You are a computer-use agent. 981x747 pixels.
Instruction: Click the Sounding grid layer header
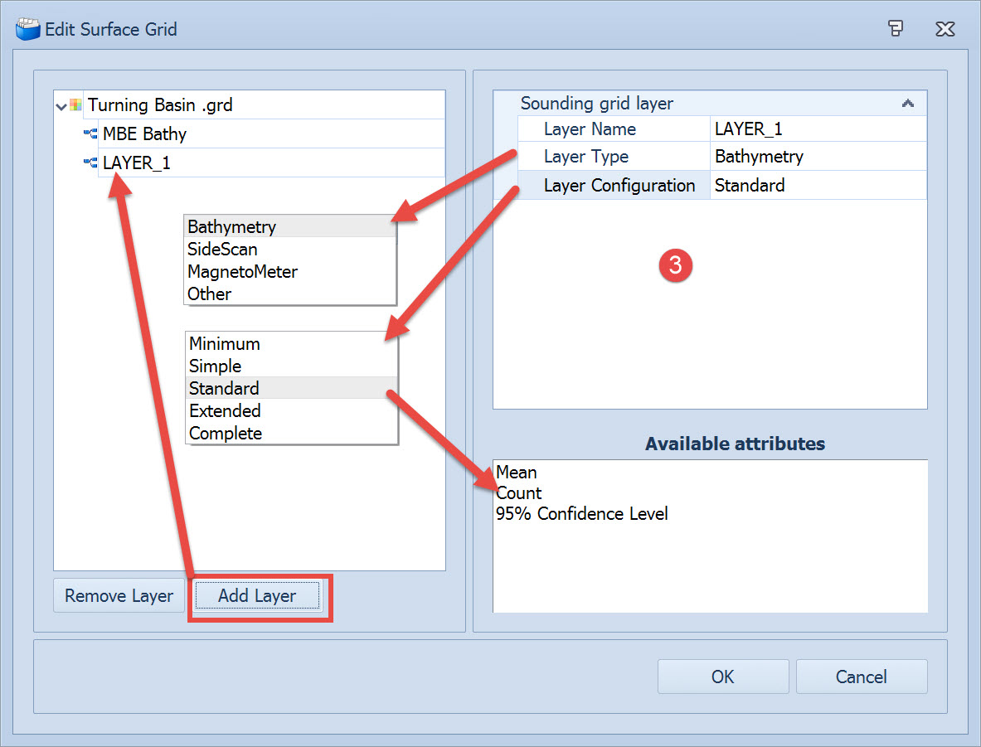click(597, 104)
